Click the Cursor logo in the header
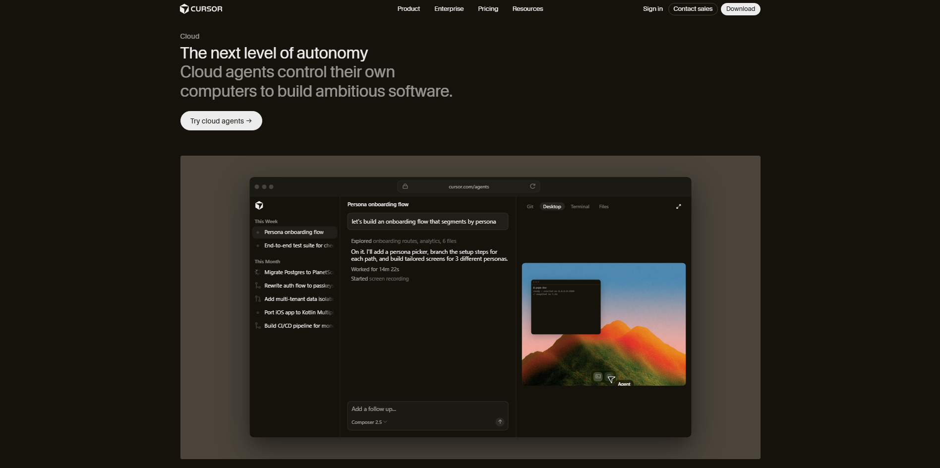 click(201, 9)
